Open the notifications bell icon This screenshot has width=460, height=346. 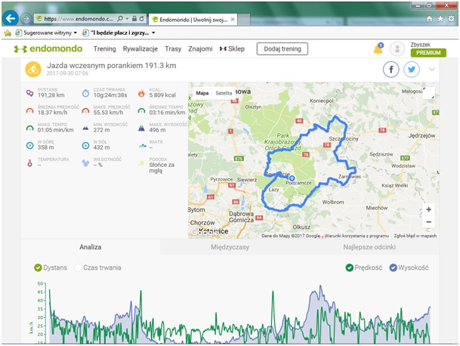pos(378,48)
